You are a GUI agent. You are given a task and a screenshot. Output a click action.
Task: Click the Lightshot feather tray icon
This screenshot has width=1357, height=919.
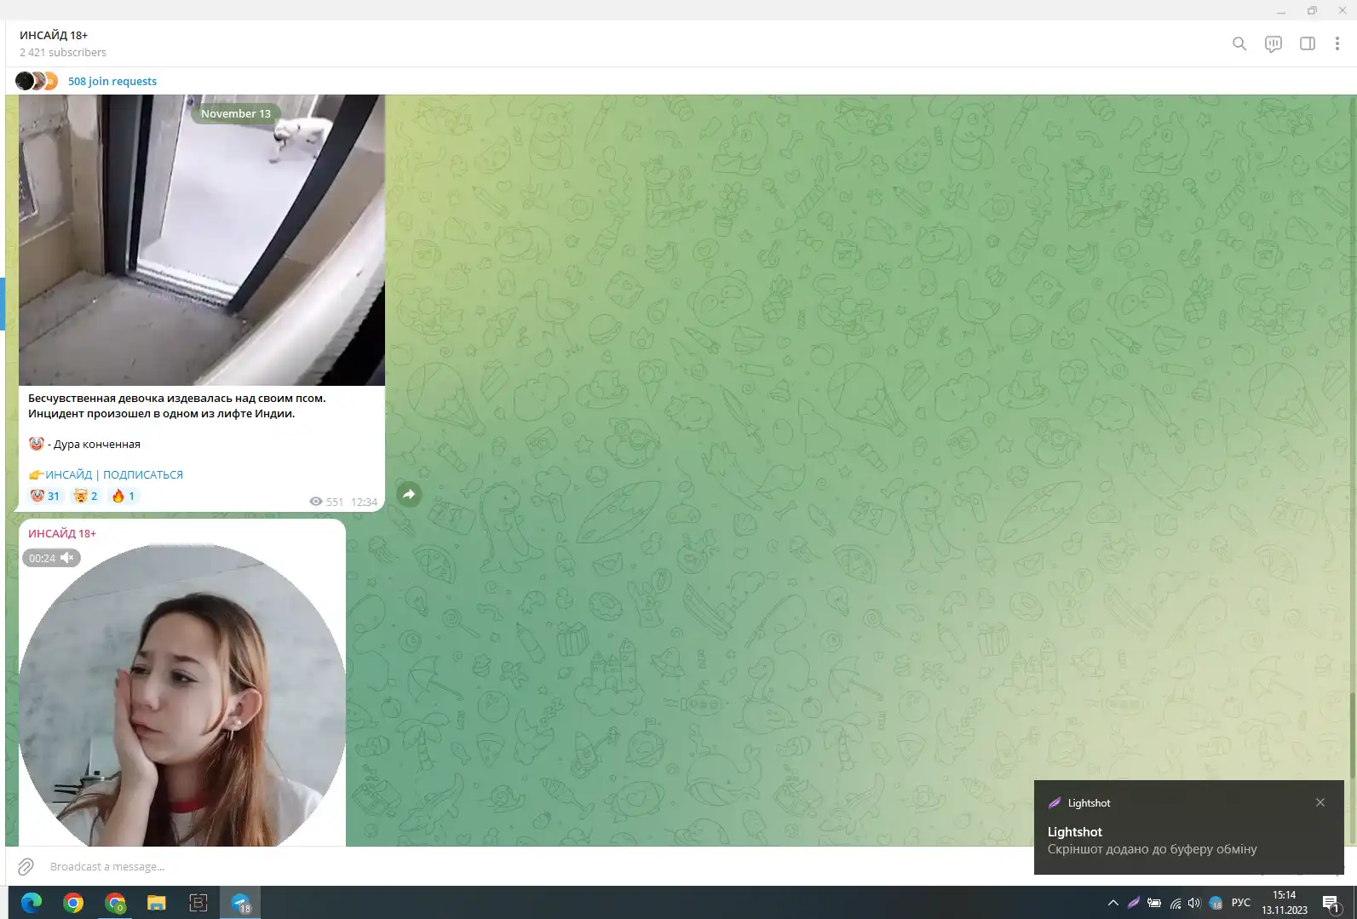coord(1134,903)
